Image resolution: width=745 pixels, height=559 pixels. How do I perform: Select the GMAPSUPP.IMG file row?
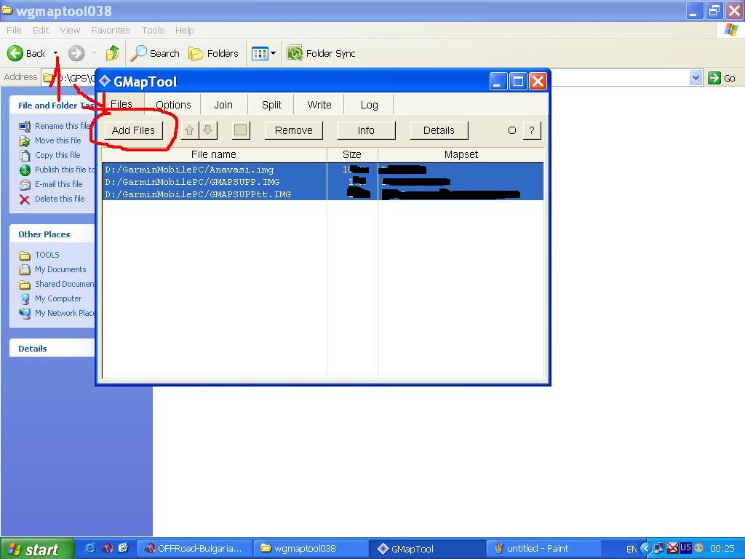tap(322, 181)
